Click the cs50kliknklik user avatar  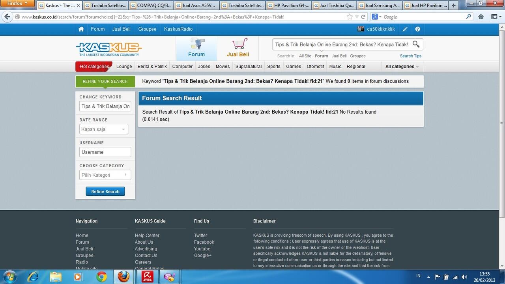point(361,29)
